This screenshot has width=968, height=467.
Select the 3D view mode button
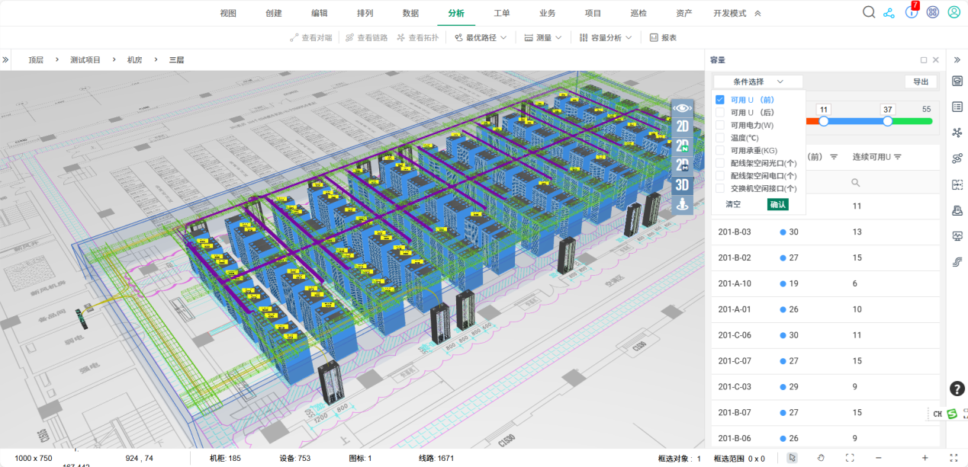pyautogui.click(x=683, y=184)
